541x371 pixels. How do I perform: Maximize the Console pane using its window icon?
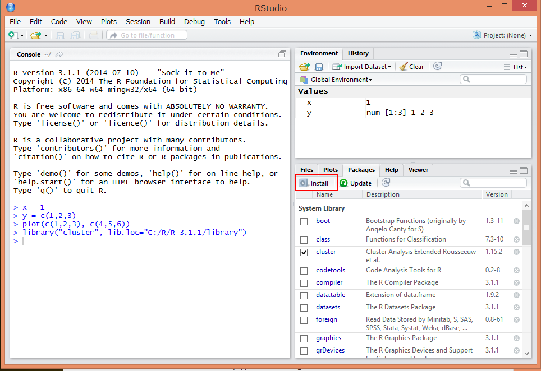(x=282, y=54)
